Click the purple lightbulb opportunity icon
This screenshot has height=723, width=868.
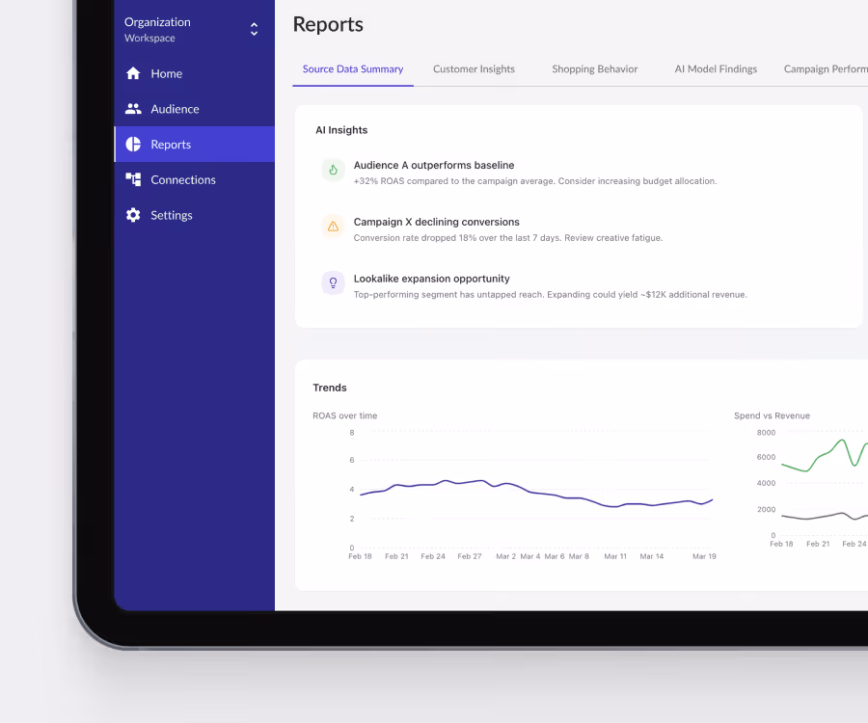pyautogui.click(x=334, y=283)
